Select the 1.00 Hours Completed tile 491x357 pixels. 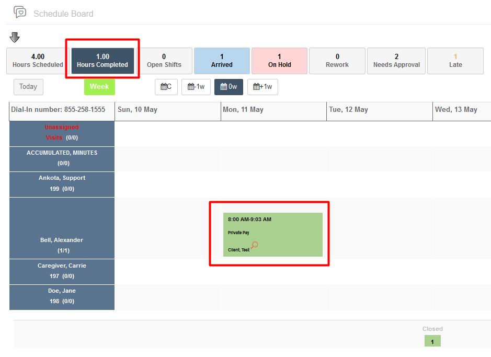point(102,61)
